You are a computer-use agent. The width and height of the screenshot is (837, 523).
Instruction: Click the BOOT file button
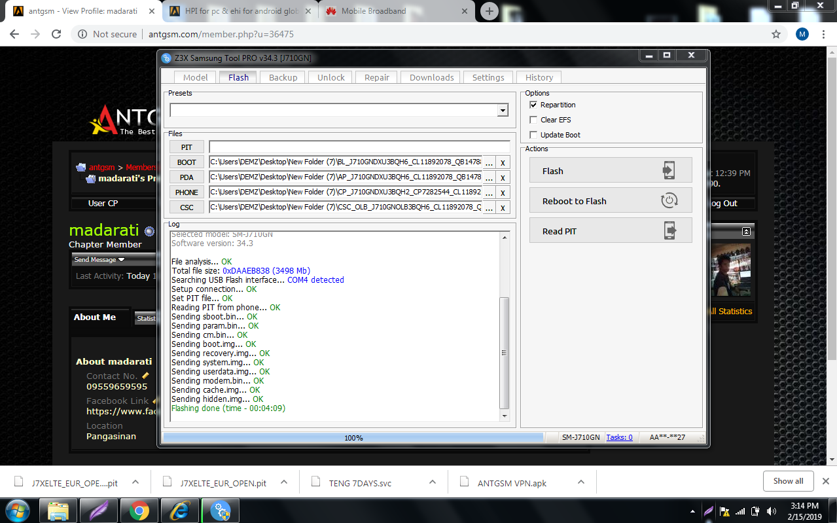187,162
